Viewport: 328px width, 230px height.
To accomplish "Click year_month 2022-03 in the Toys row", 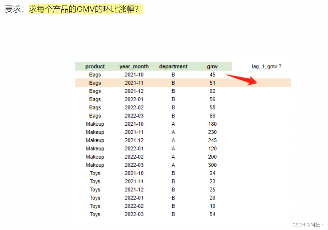I will [134, 214].
